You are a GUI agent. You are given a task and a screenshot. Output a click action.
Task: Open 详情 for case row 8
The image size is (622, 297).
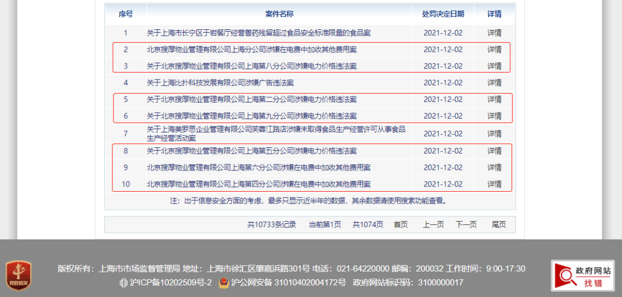point(494,151)
